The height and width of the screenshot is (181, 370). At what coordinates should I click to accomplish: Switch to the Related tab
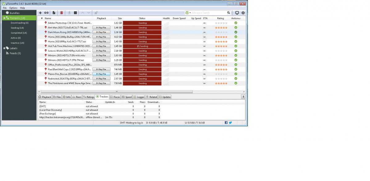[151, 97]
